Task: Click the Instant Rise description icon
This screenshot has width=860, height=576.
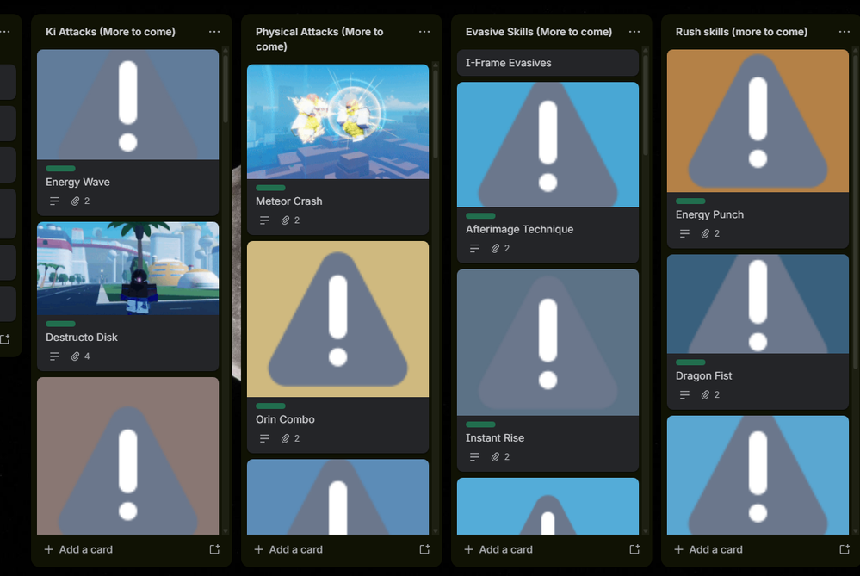Action: point(474,457)
